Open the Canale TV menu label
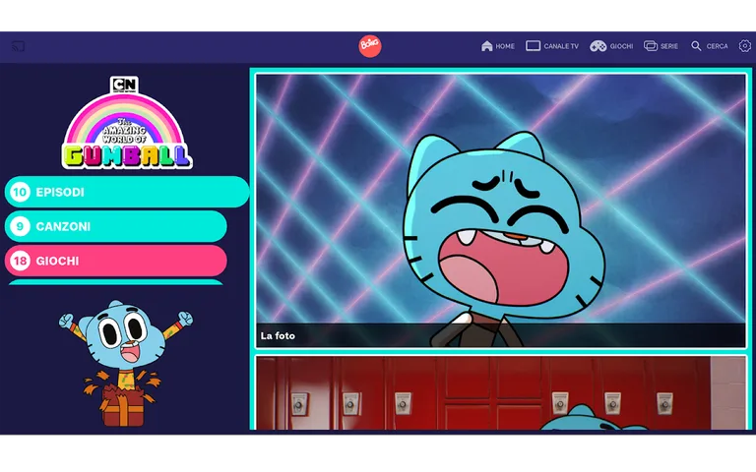Image resolution: width=756 pixels, height=472 pixels. pyautogui.click(x=561, y=46)
